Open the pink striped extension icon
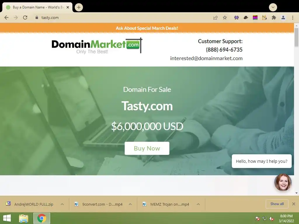 (x=255, y=18)
